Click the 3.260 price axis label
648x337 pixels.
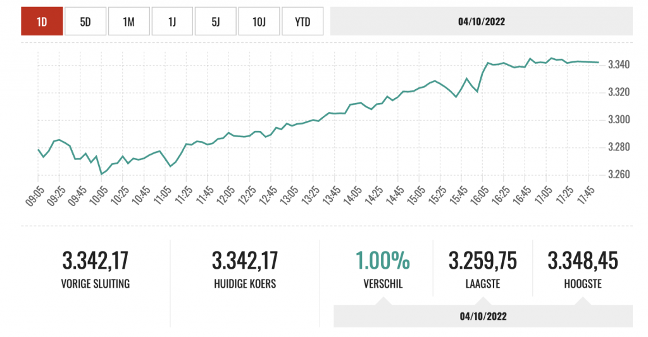click(618, 175)
